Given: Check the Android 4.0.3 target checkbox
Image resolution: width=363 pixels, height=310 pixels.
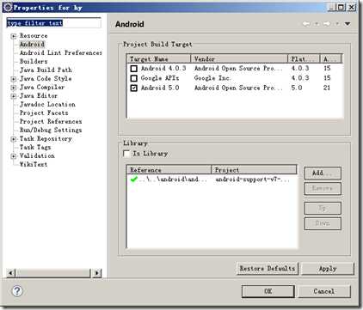Looking at the screenshot, I should pyautogui.click(x=133, y=69).
